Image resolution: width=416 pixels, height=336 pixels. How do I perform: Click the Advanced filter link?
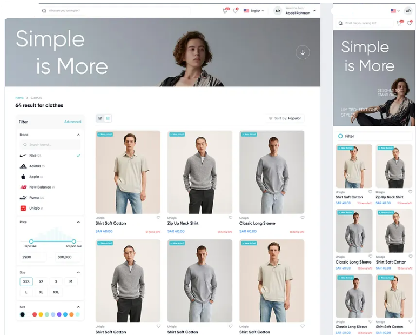point(72,122)
